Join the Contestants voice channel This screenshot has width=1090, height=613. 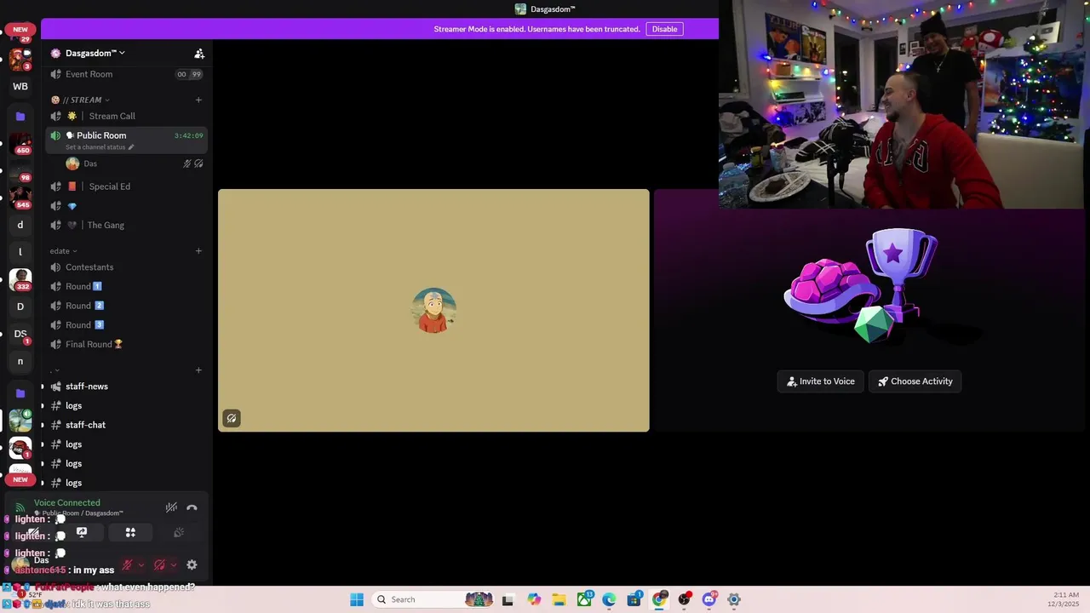coord(128,267)
